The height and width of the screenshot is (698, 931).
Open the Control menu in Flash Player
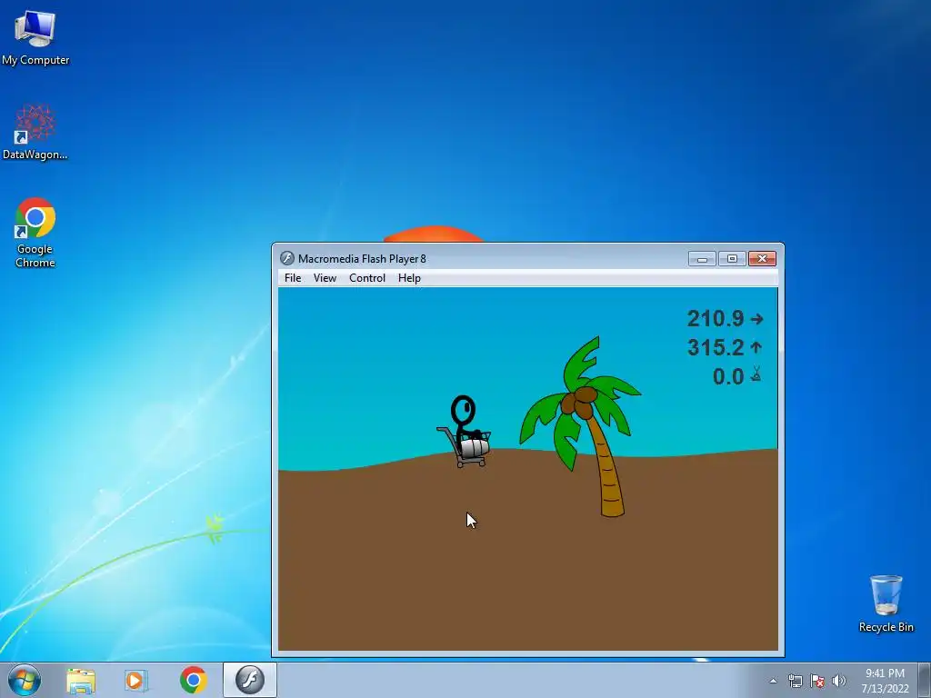click(367, 278)
